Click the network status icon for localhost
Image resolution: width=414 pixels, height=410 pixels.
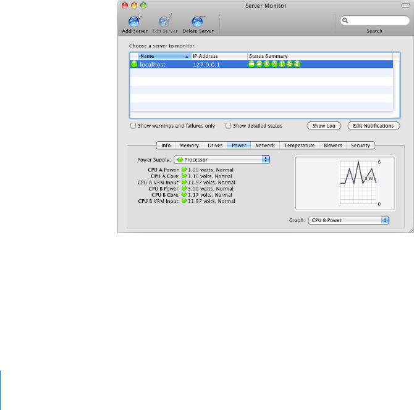coord(274,64)
